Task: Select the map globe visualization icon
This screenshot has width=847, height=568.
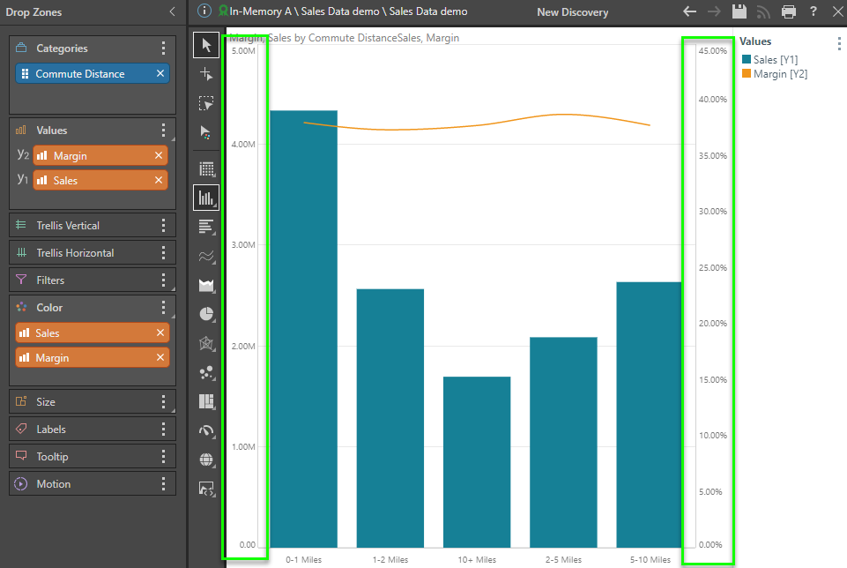Action: [206, 459]
